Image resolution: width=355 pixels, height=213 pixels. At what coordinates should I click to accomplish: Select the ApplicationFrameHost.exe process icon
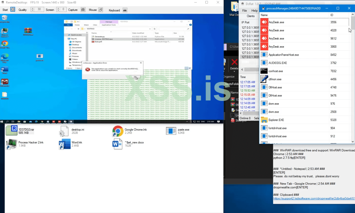pyautogui.click(x=264, y=55)
